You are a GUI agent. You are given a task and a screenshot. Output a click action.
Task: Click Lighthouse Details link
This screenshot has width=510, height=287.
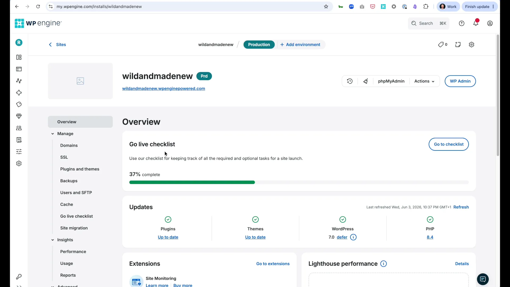tap(462, 264)
